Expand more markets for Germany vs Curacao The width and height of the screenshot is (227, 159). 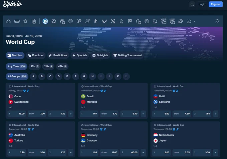(x=143, y=152)
